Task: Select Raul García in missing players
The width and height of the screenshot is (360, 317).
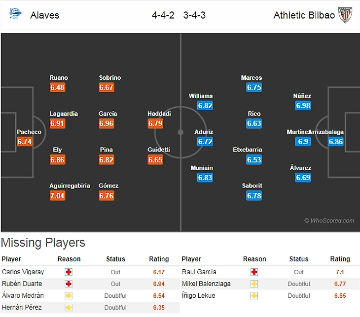Action: [x=199, y=272]
